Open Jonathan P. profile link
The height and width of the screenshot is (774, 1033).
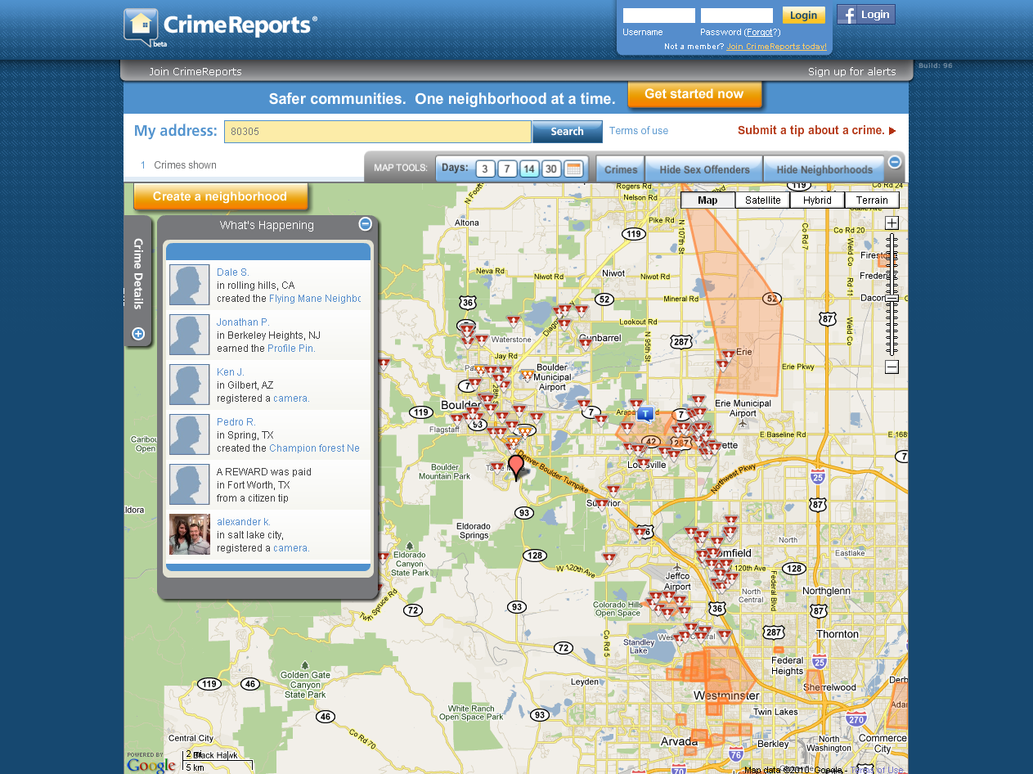pos(243,322)
